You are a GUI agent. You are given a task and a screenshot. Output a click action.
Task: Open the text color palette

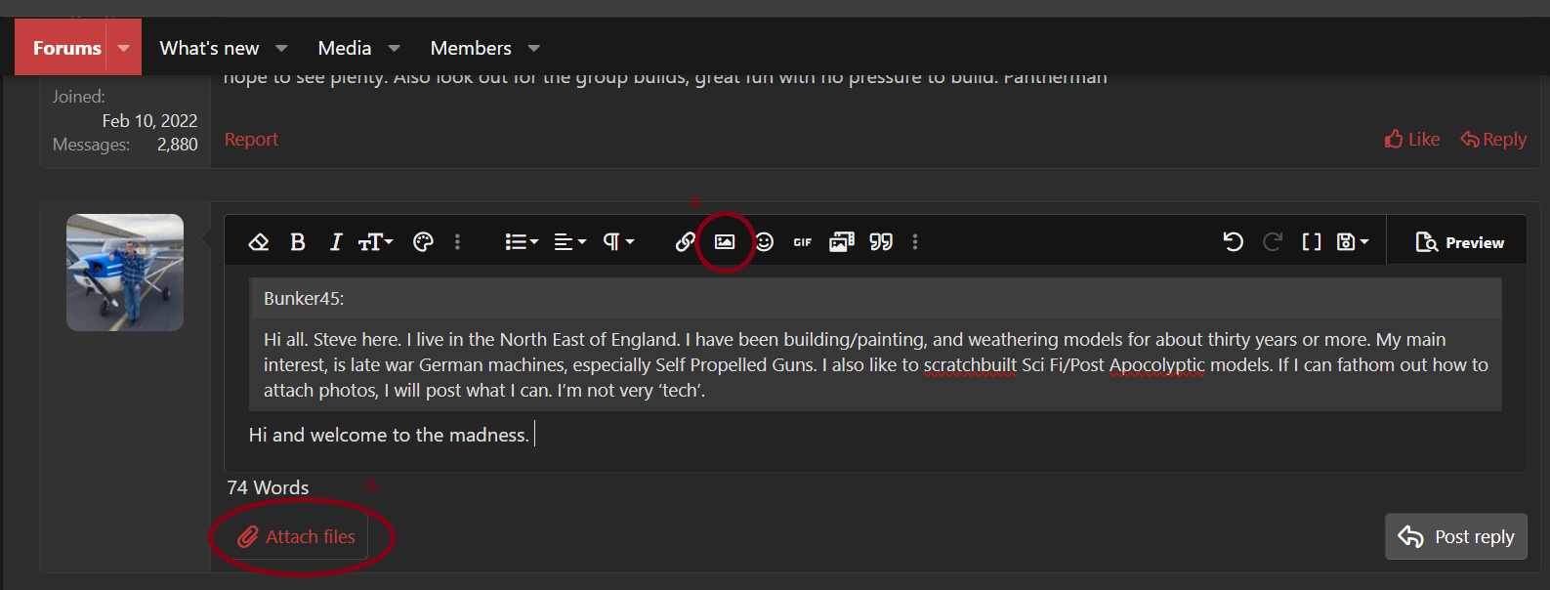point(423,242)
